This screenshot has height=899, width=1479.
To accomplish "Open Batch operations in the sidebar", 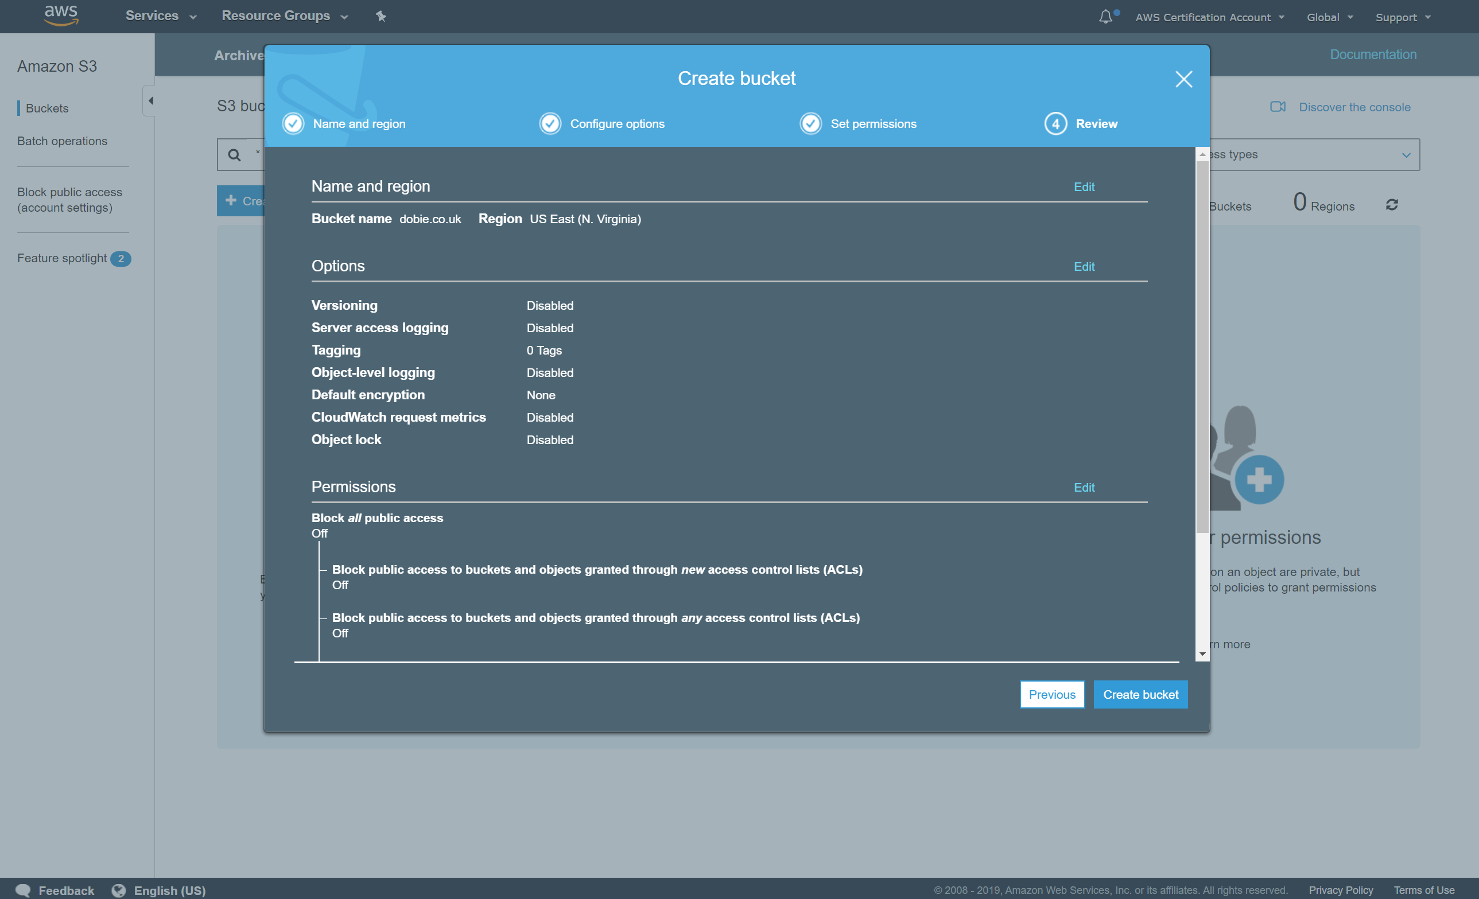I will pos(62,141).
